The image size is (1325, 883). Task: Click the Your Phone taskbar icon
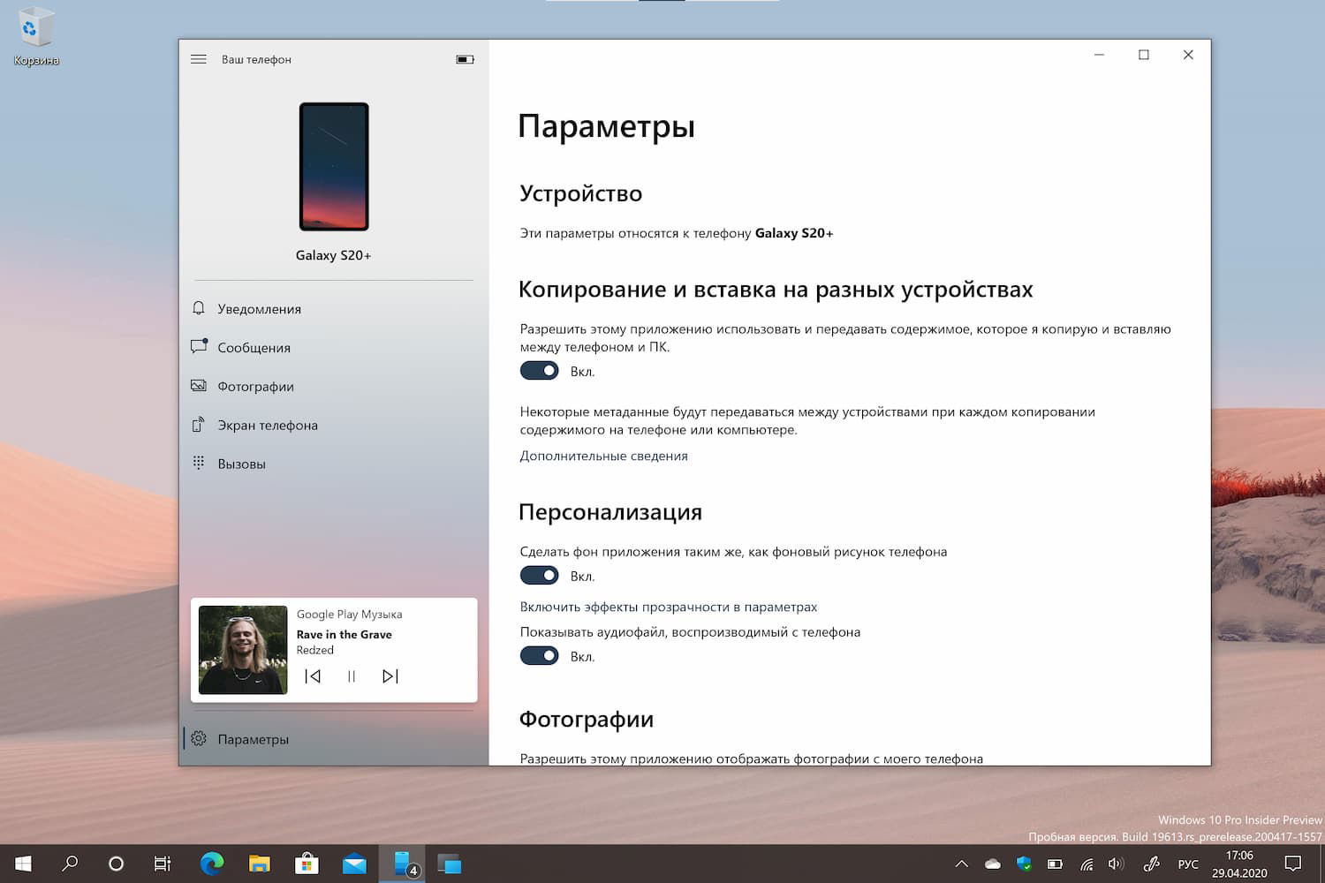403,864
